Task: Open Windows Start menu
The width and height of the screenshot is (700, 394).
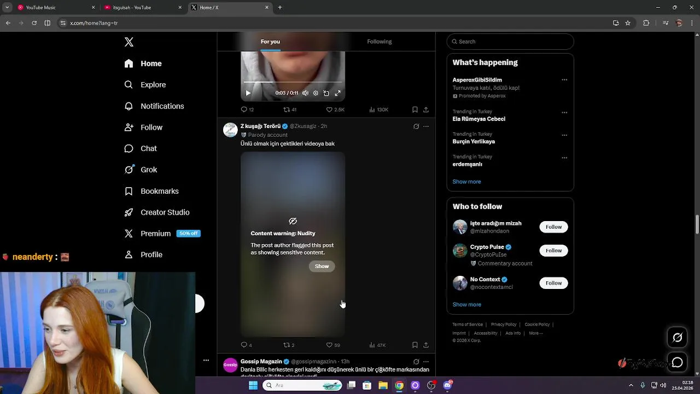Action: [253, 385]
